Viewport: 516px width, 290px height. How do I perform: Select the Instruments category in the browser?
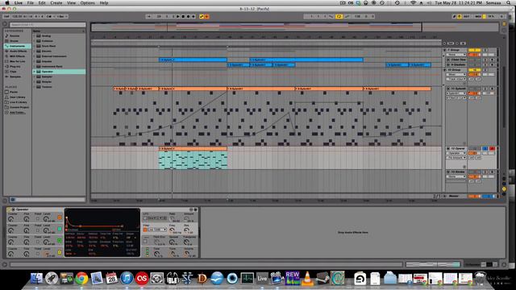coord(17,46)
